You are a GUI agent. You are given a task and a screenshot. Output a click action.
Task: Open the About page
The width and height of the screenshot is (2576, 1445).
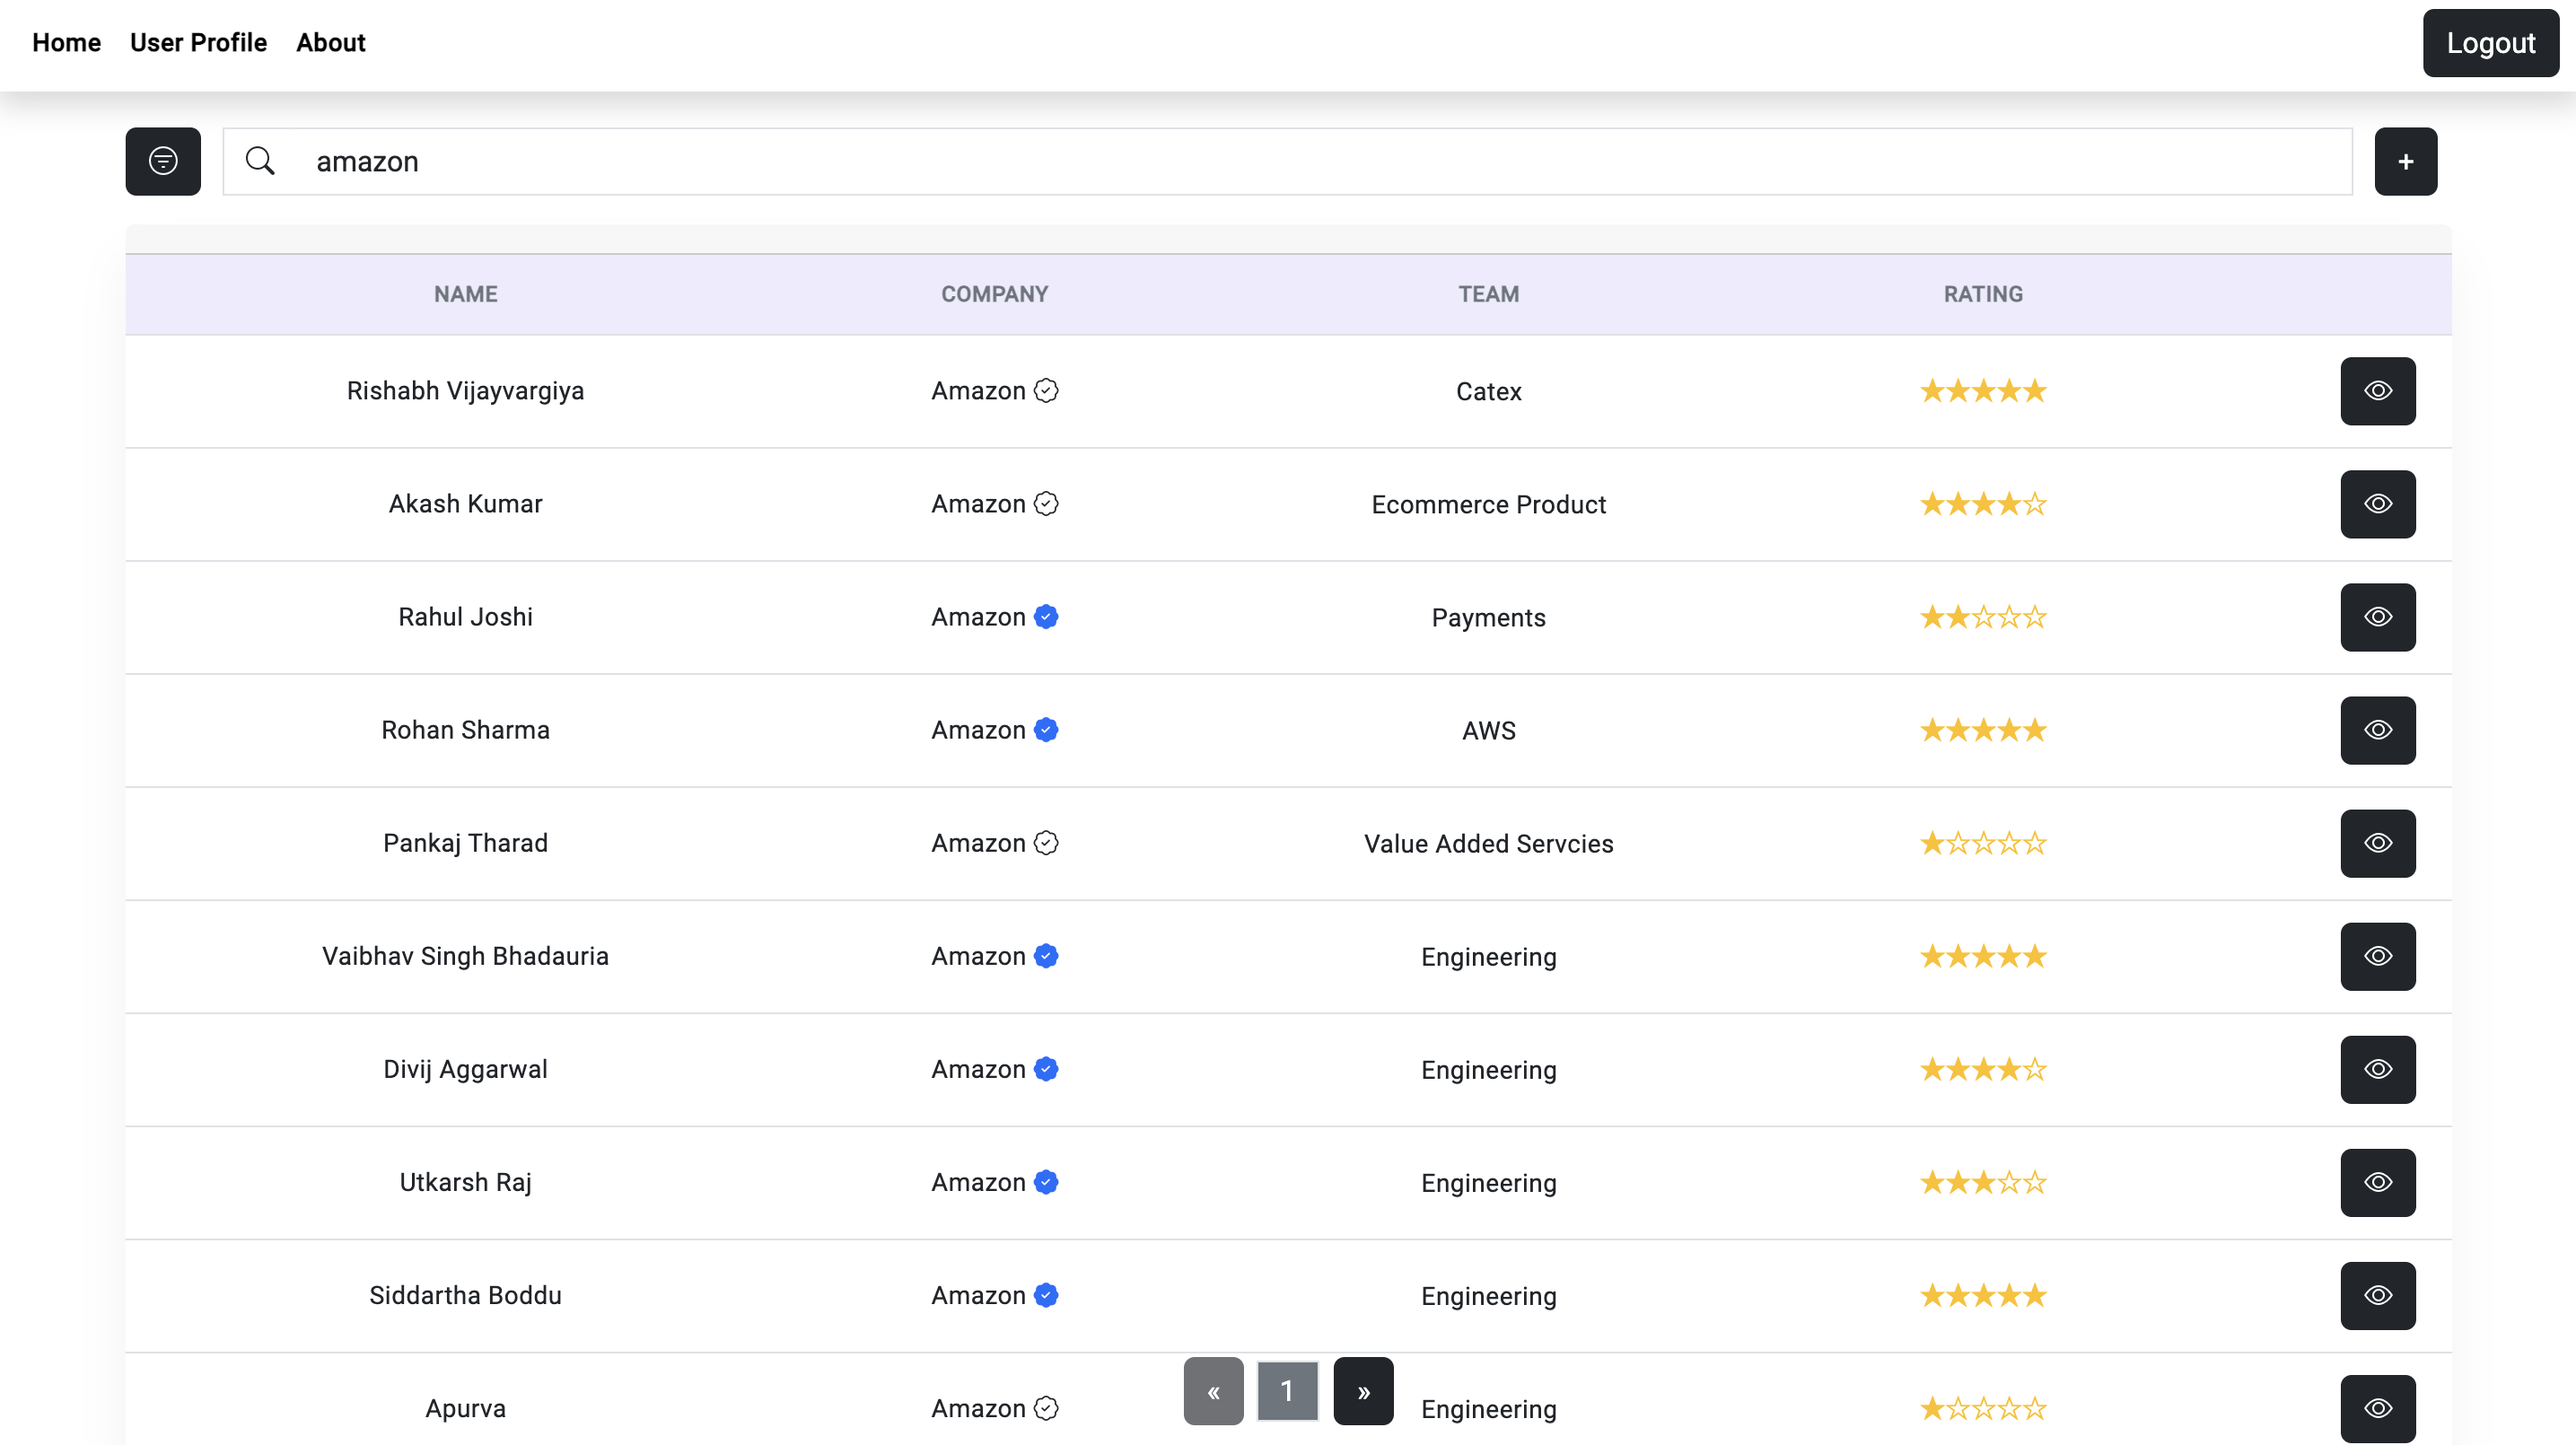[x=330, y=42]
